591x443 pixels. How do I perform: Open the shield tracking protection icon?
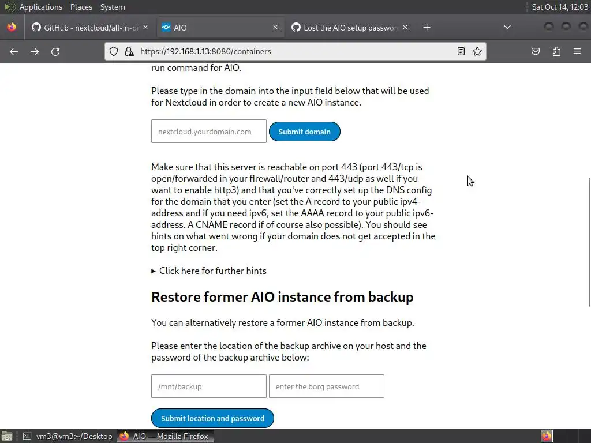tap(114, 51)
